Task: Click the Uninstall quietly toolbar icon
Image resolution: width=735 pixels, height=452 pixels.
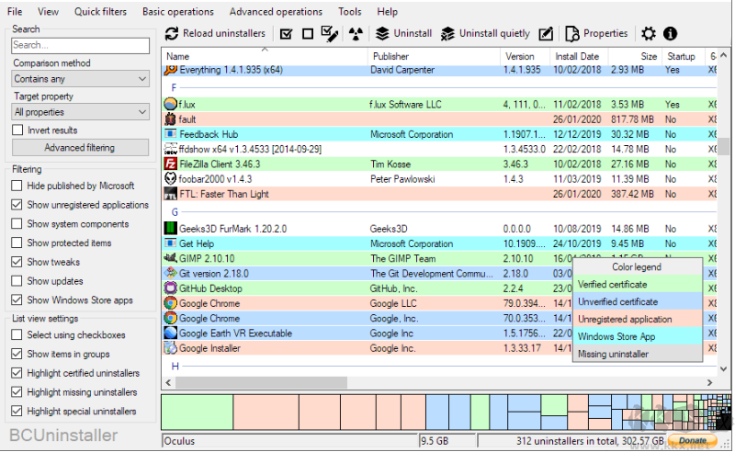Action: pyautogui.click(x=448, y=34)
